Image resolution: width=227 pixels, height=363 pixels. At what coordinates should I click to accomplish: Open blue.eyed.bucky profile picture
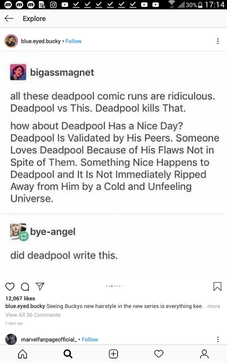11,41
